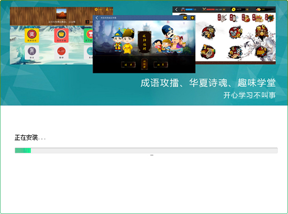
Task: Click the headline 成语攻擂、华夏诗魂、趣味学堂
Action: [208, 83]
